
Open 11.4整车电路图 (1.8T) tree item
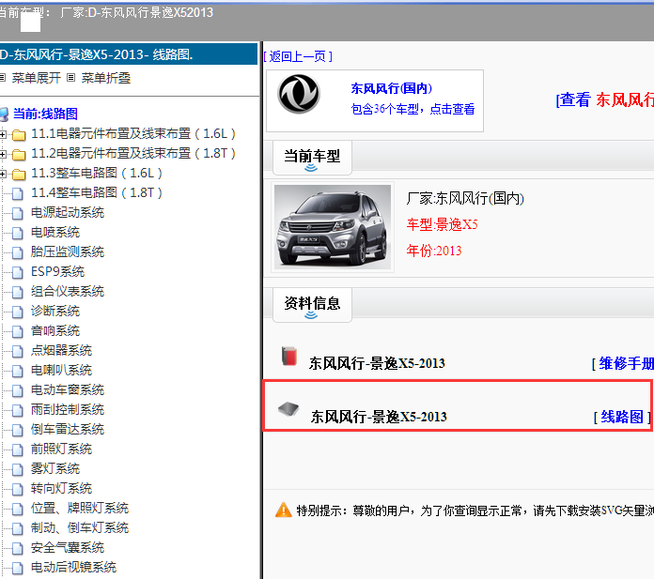97,193
